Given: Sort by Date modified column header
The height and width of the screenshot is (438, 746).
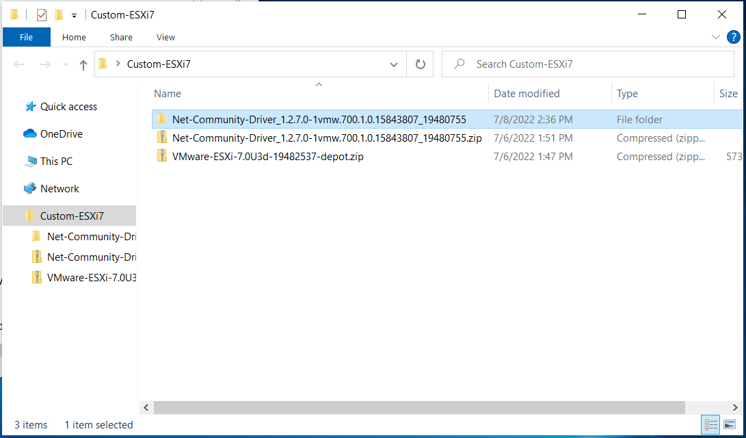Looking at the screenshot, I should [527, 94].
